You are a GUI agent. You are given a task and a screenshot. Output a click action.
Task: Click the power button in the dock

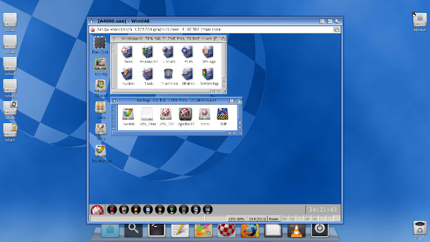pos(320,229)
